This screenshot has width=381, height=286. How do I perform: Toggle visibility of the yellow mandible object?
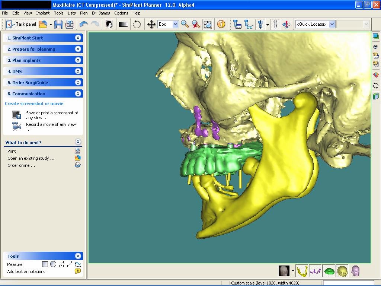(x=302, y=271)
